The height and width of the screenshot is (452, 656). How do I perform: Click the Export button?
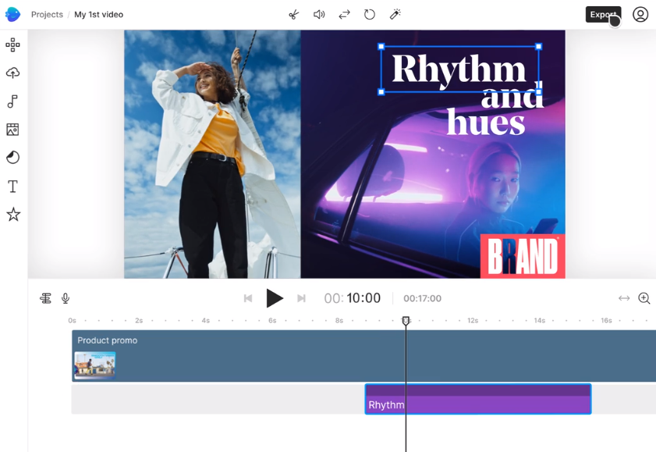click(x=603, y=15)
